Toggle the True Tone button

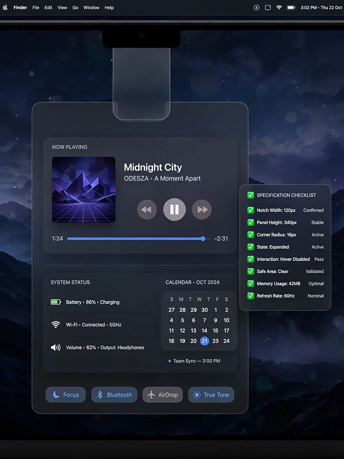point(211,395)
